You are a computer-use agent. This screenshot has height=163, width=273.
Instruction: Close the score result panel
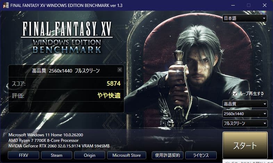coord(119,70)
